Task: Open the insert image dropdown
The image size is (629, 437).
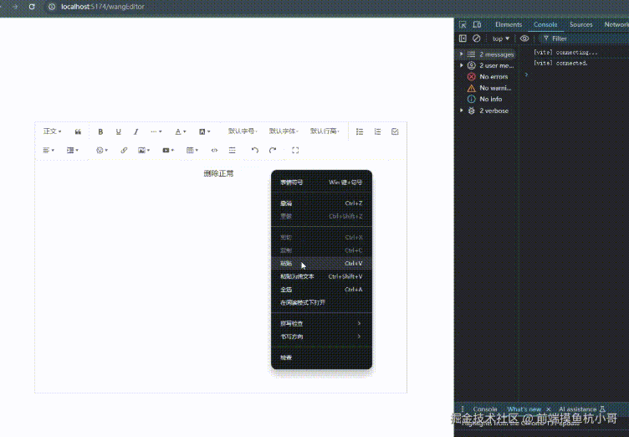Action: click(144, 150)
